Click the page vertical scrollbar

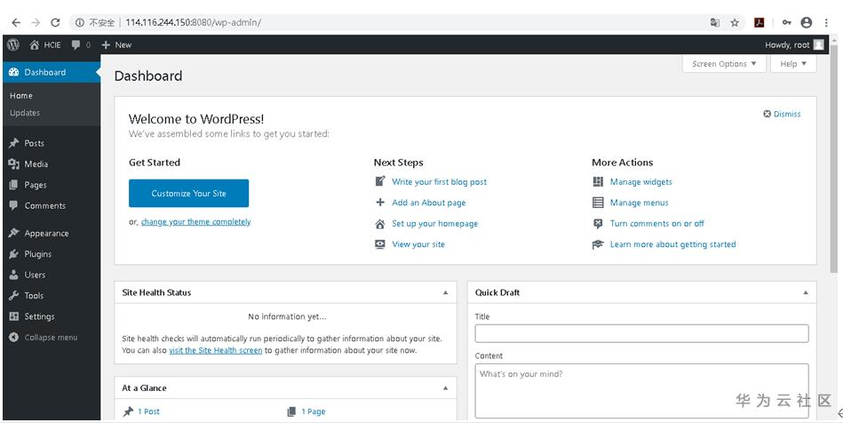pos(835,178)
